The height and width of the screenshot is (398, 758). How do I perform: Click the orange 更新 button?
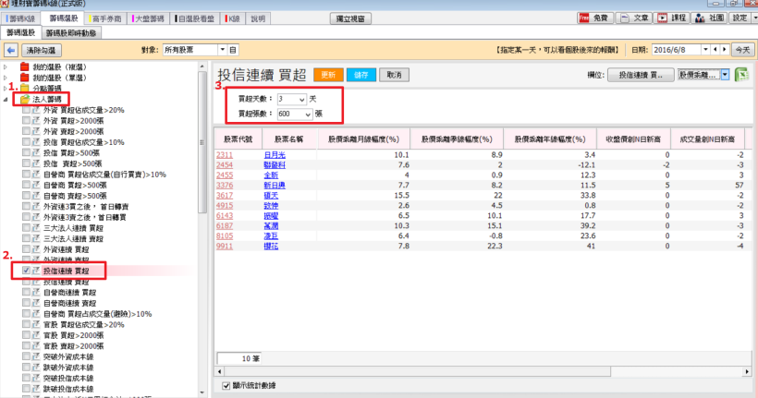tap(328, 75)
